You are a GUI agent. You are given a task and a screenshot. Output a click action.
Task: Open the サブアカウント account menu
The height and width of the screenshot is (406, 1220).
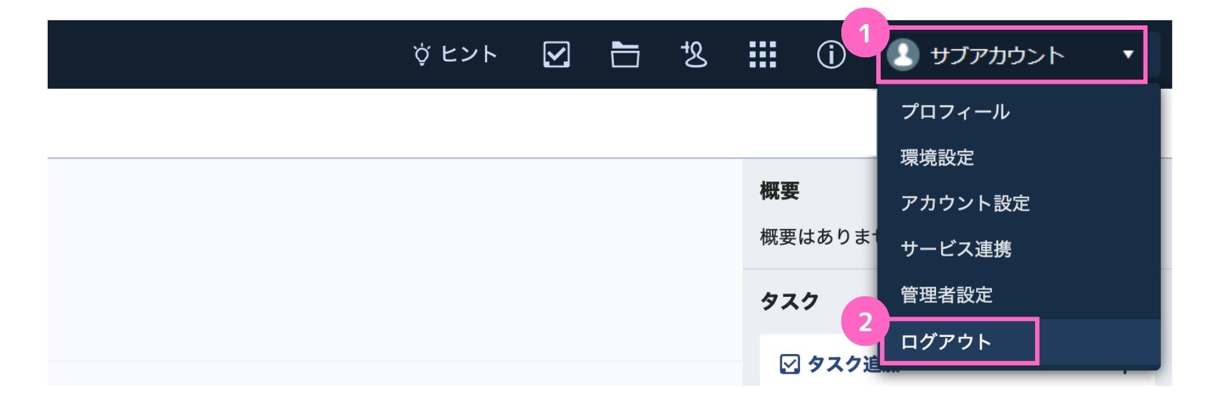click(x=1012, y=55)
